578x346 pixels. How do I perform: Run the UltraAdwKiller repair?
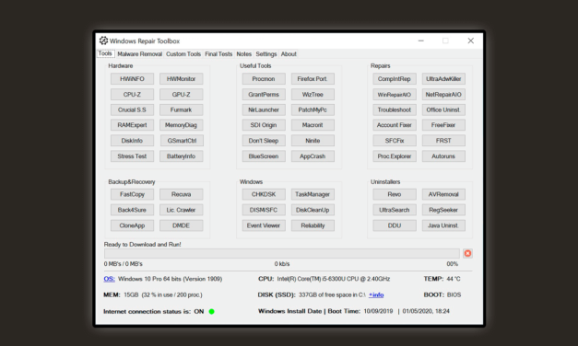pos(443,79)
